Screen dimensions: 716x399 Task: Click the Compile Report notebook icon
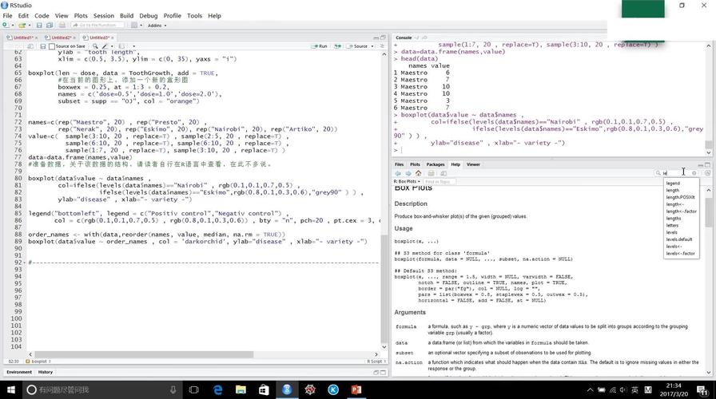coord(122,46)
